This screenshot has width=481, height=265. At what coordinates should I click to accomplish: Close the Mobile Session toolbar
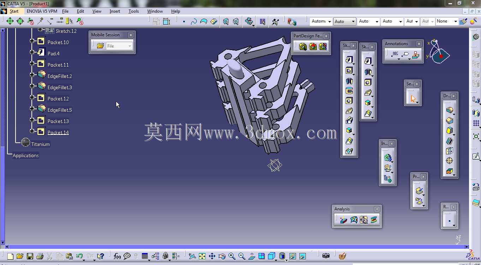[131, 35]
